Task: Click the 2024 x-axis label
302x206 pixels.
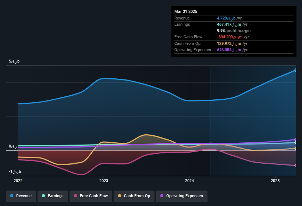Action: coord(189,181)
